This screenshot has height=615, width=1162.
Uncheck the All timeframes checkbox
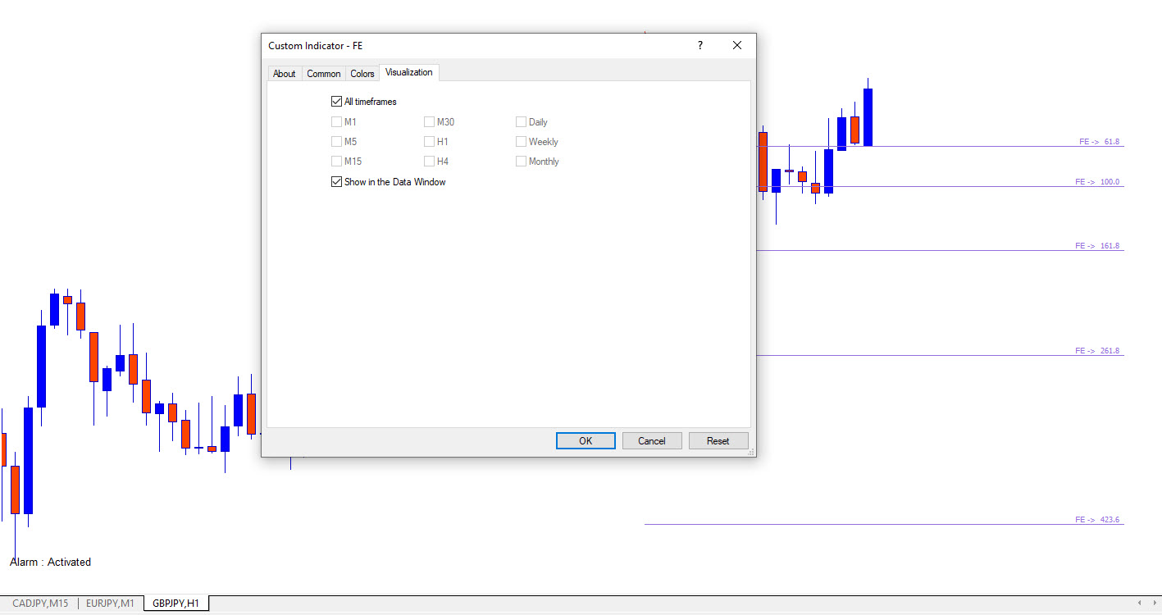pyautogui.click(x=336, y=102)
